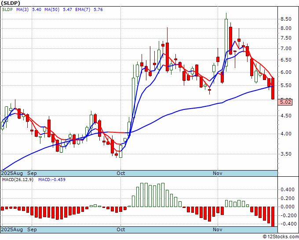
Task: Click the current price tag 5.02
Action: (285, 102)
